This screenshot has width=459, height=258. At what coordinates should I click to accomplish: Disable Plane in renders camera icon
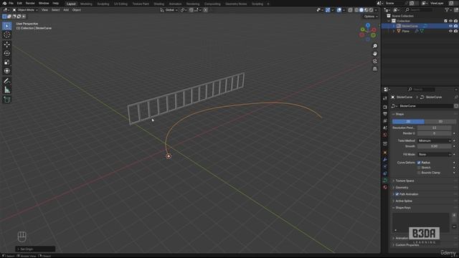pos(456,31)
